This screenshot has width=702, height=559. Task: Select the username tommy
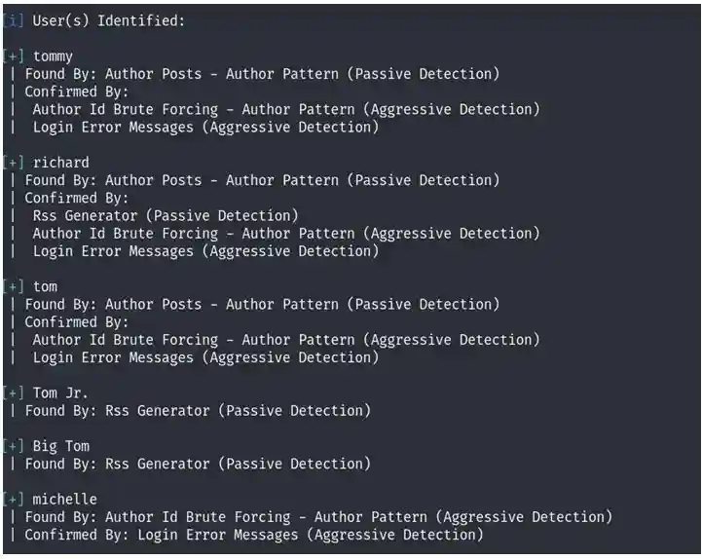(x=53, y=56)
